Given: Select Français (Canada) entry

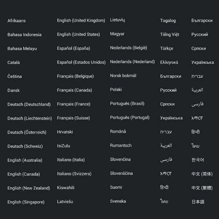Looking at the screenshot, I should [74, 90].
